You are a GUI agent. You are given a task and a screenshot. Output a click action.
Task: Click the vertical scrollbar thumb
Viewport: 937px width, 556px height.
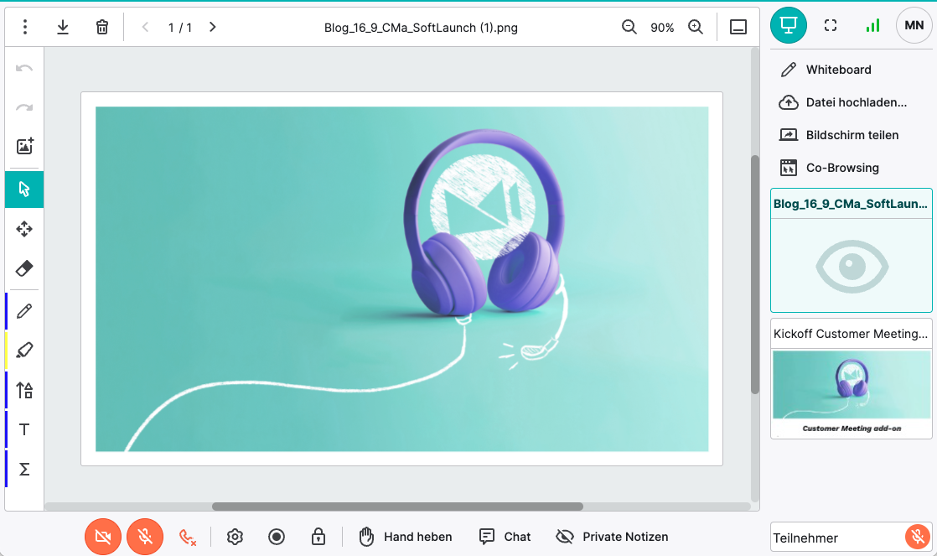coord(755,274)
